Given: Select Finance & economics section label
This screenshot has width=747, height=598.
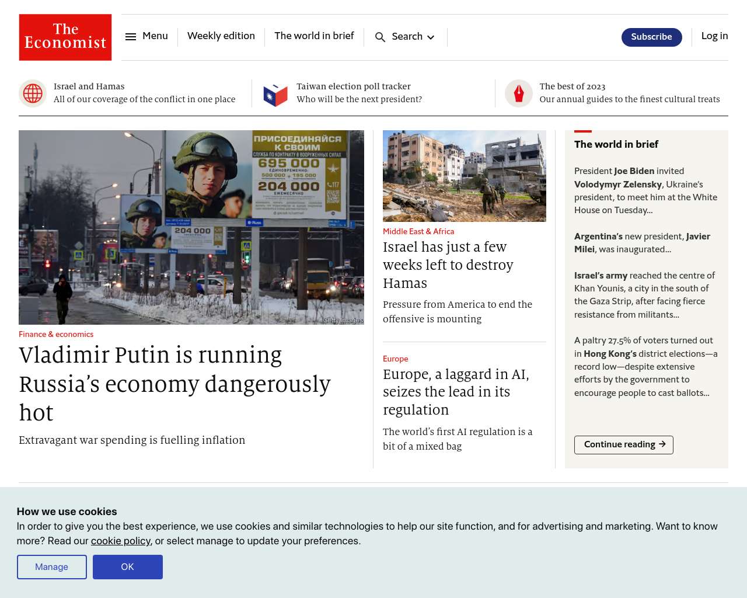Looking at the screenshot, I should coord(56,334).
